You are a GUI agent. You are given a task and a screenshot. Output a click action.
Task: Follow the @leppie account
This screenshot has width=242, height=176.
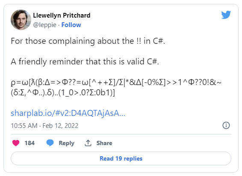71,25
